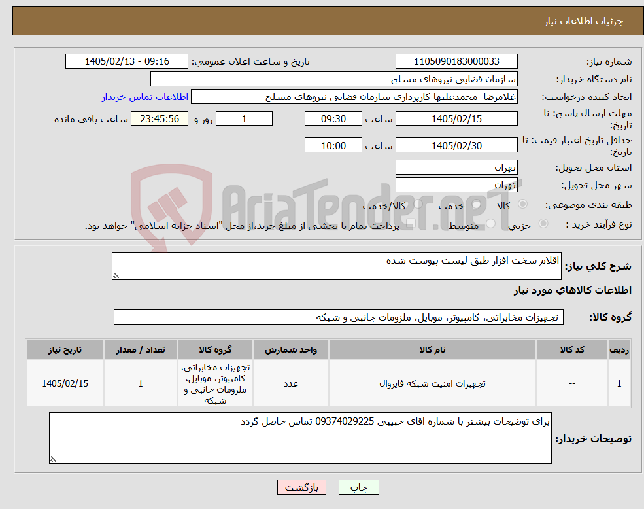This screenshot has width=644, height=509.
Task: Click the تاریخ نیاز column header
Action: 65,349
